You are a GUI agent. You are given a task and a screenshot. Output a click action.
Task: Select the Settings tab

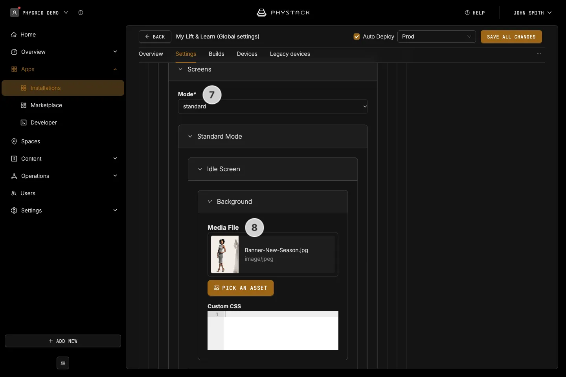coord(186,54)
